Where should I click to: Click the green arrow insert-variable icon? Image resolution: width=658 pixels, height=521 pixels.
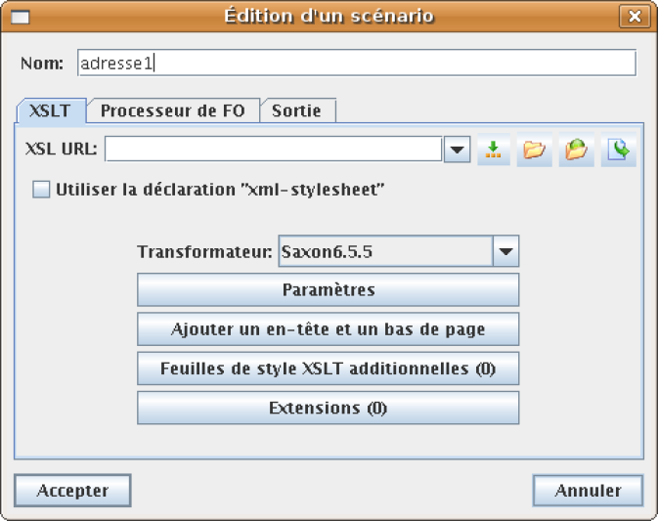pos(494,150)
